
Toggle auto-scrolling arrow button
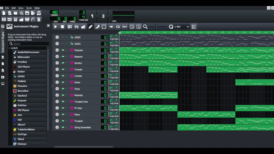coord(111,27)
